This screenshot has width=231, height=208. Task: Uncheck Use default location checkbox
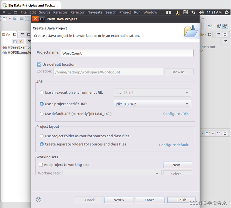tap(39, 64)
